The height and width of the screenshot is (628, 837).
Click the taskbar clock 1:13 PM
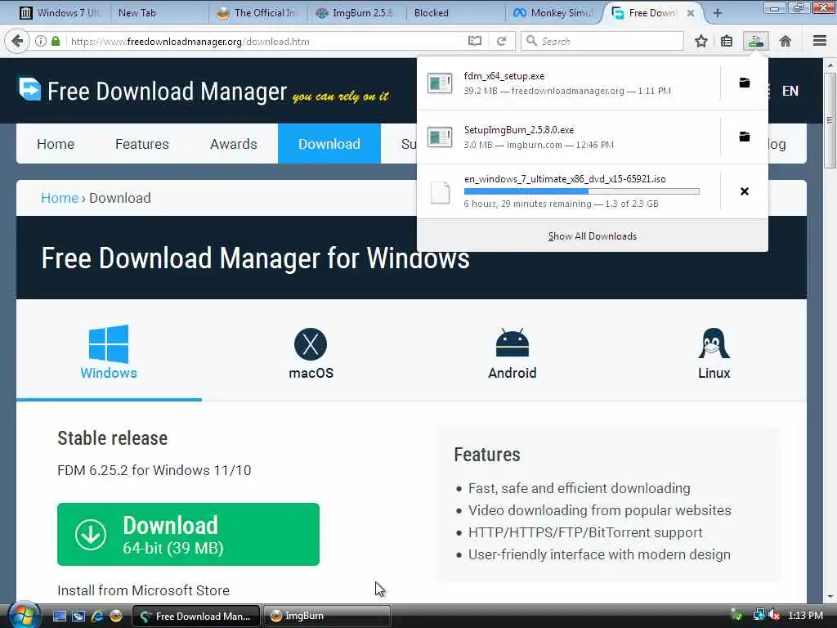point(805,616)
